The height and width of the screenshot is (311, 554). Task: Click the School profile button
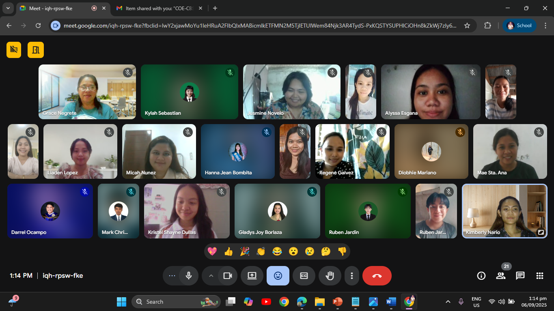click(x=519, y=26)
